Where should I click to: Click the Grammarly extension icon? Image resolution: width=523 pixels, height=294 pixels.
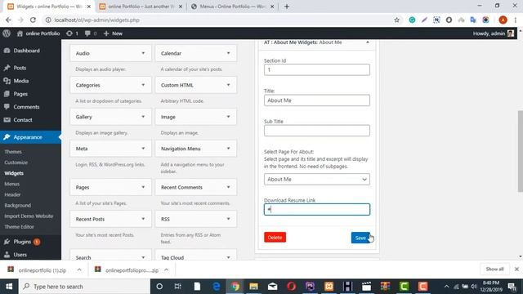pyautogui.click(x=412, y=20)
